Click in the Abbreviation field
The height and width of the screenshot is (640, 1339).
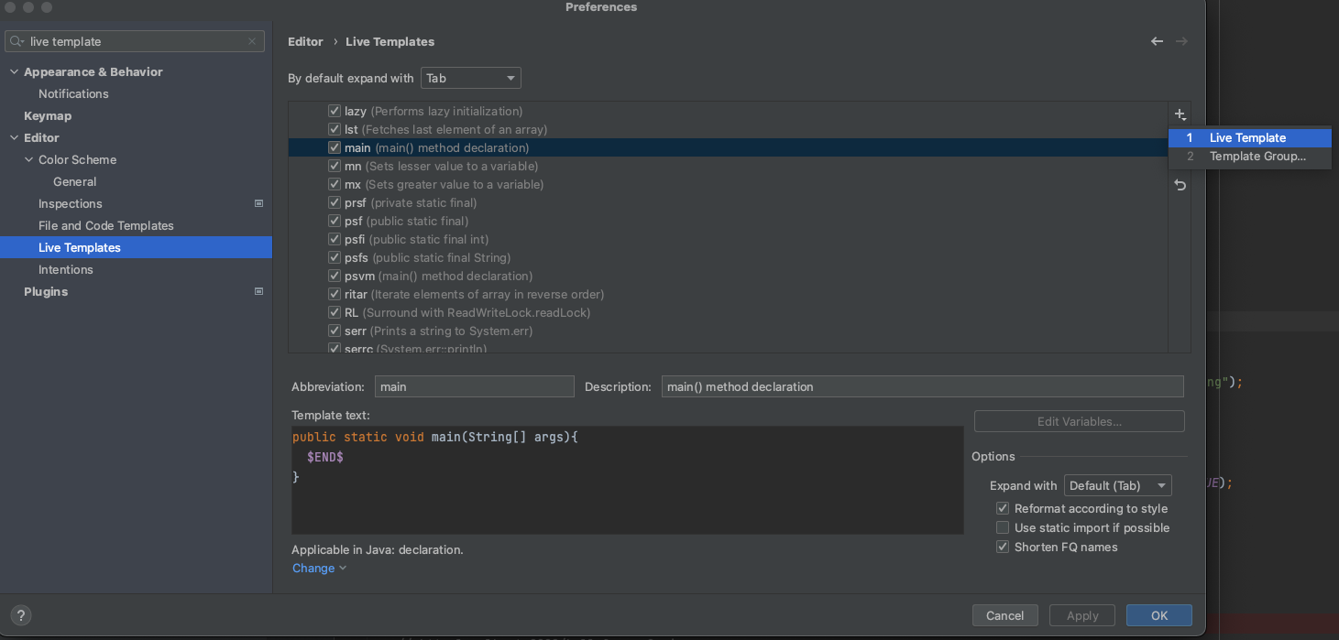[475, 386]
